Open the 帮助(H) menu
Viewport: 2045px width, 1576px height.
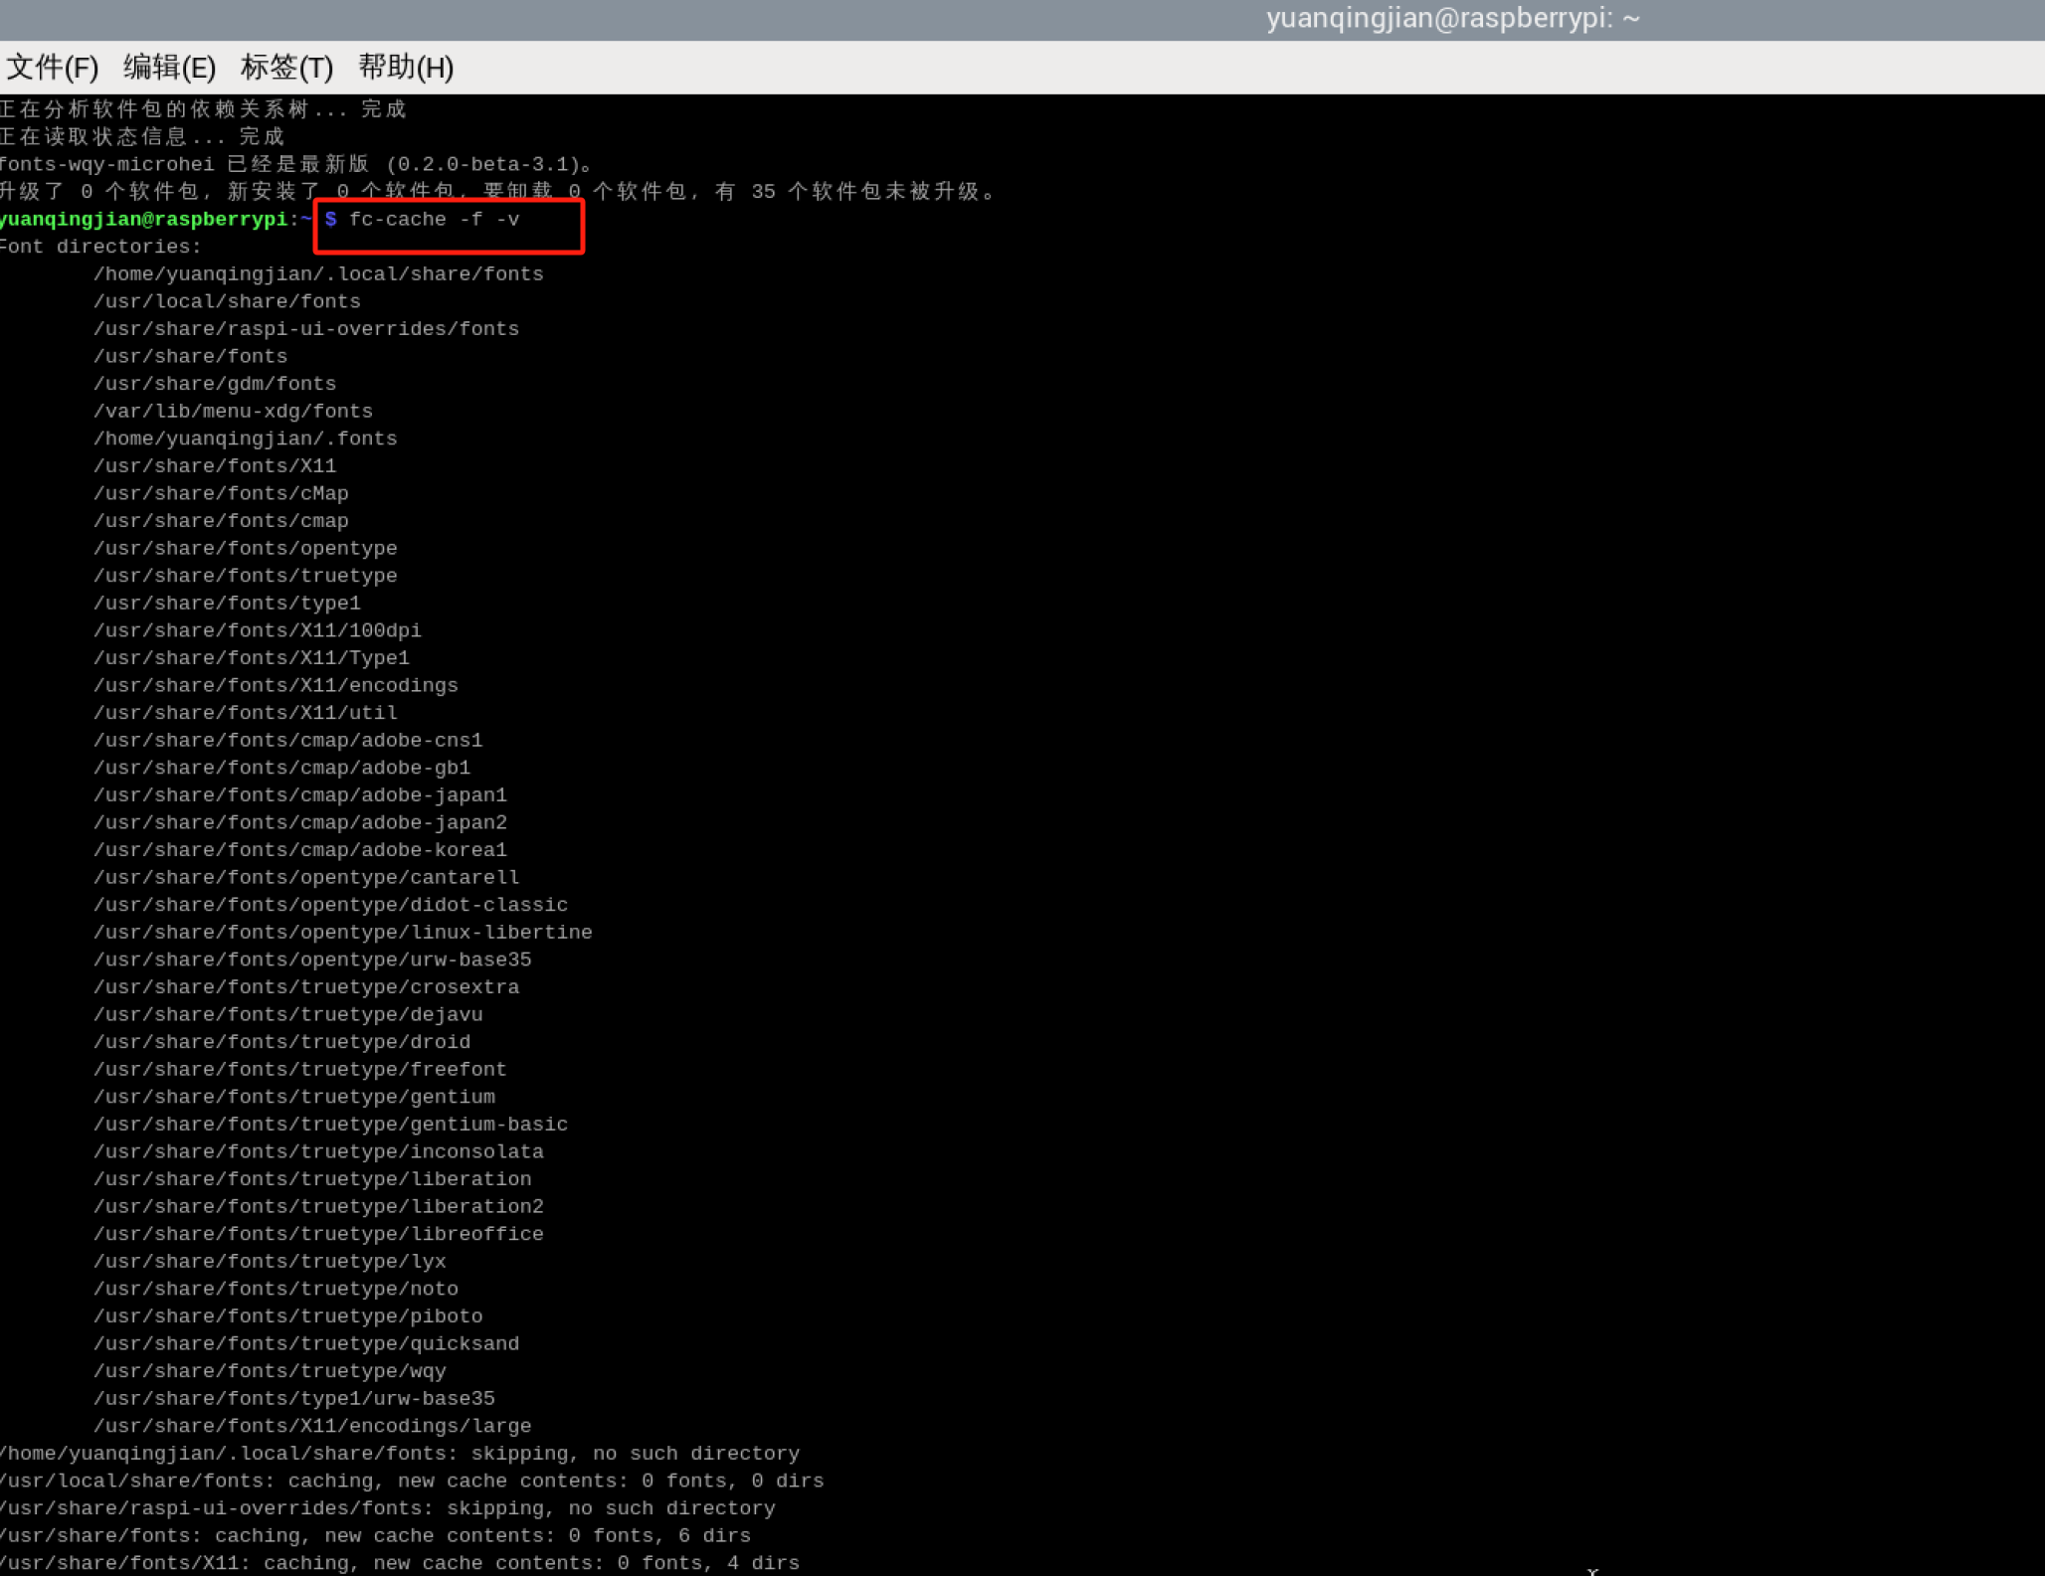point(406,68)
